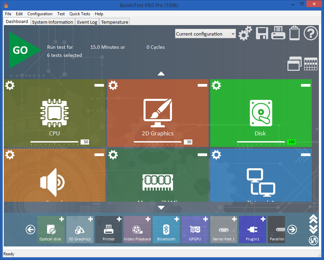Remove the Disk test with its minus
The image size is (324, 260).
pos(306,85)
